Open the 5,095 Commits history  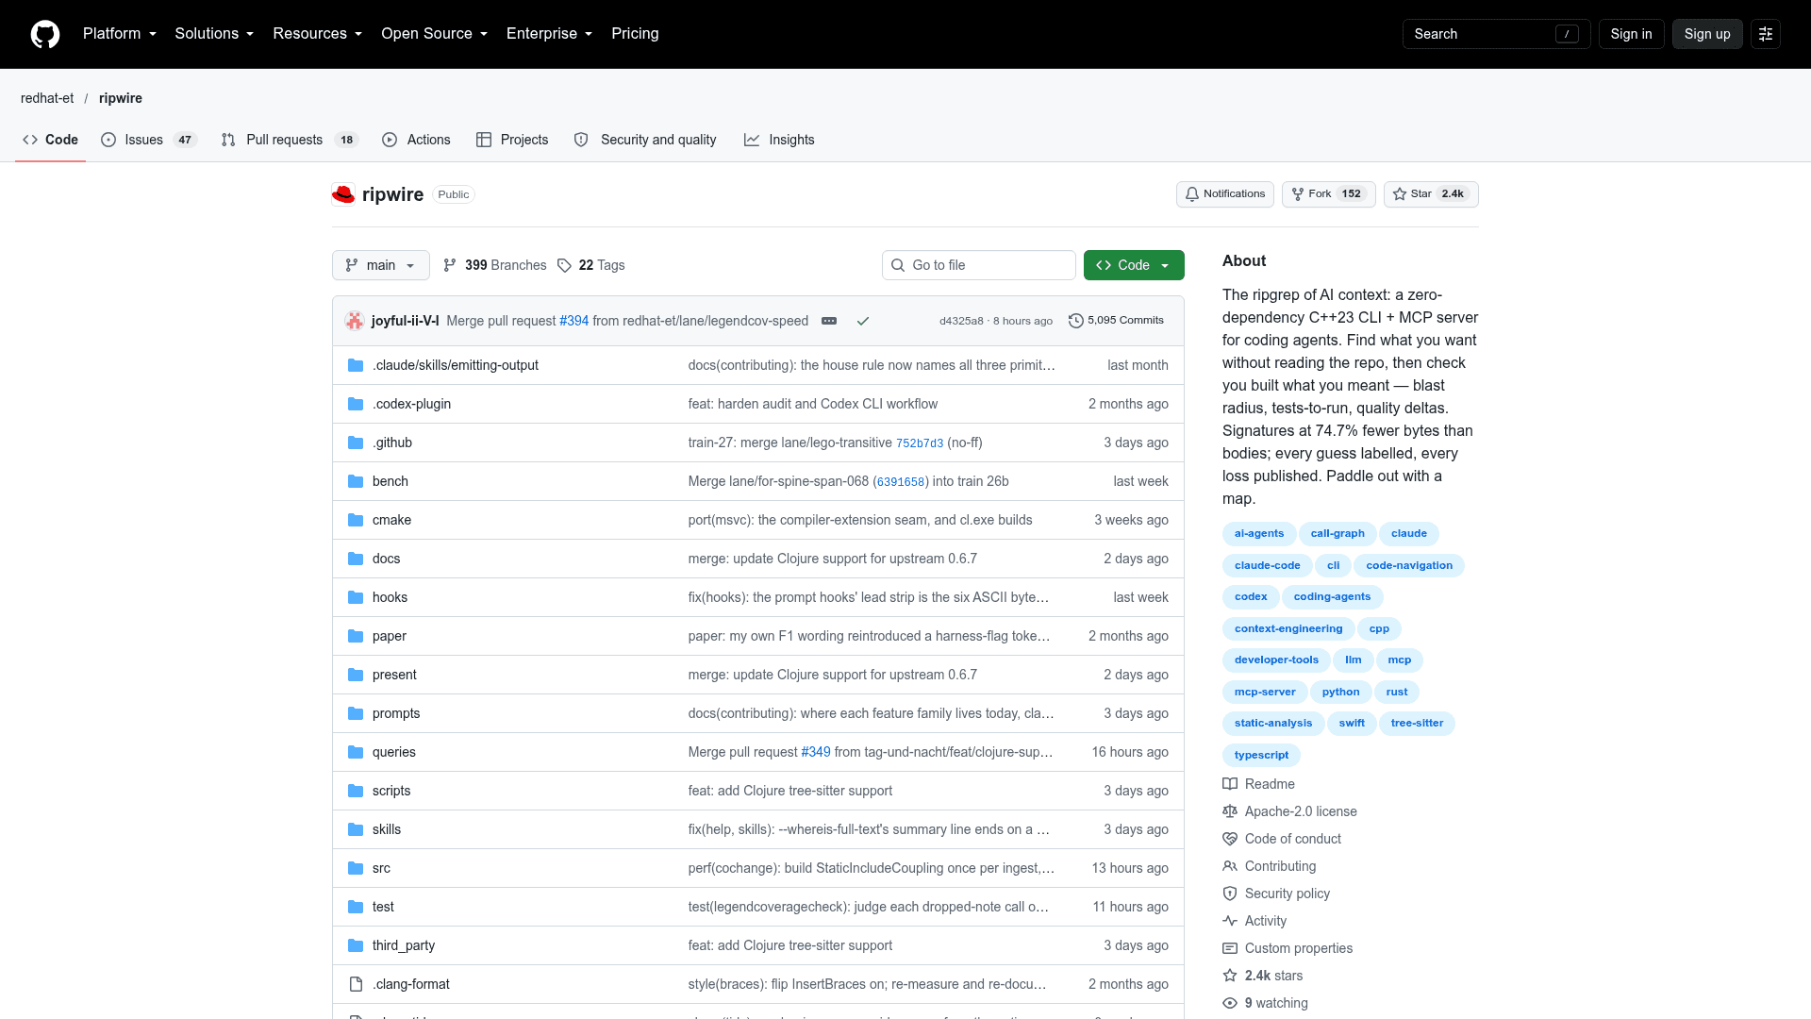pyautogui.click(x=1116, y=321)
